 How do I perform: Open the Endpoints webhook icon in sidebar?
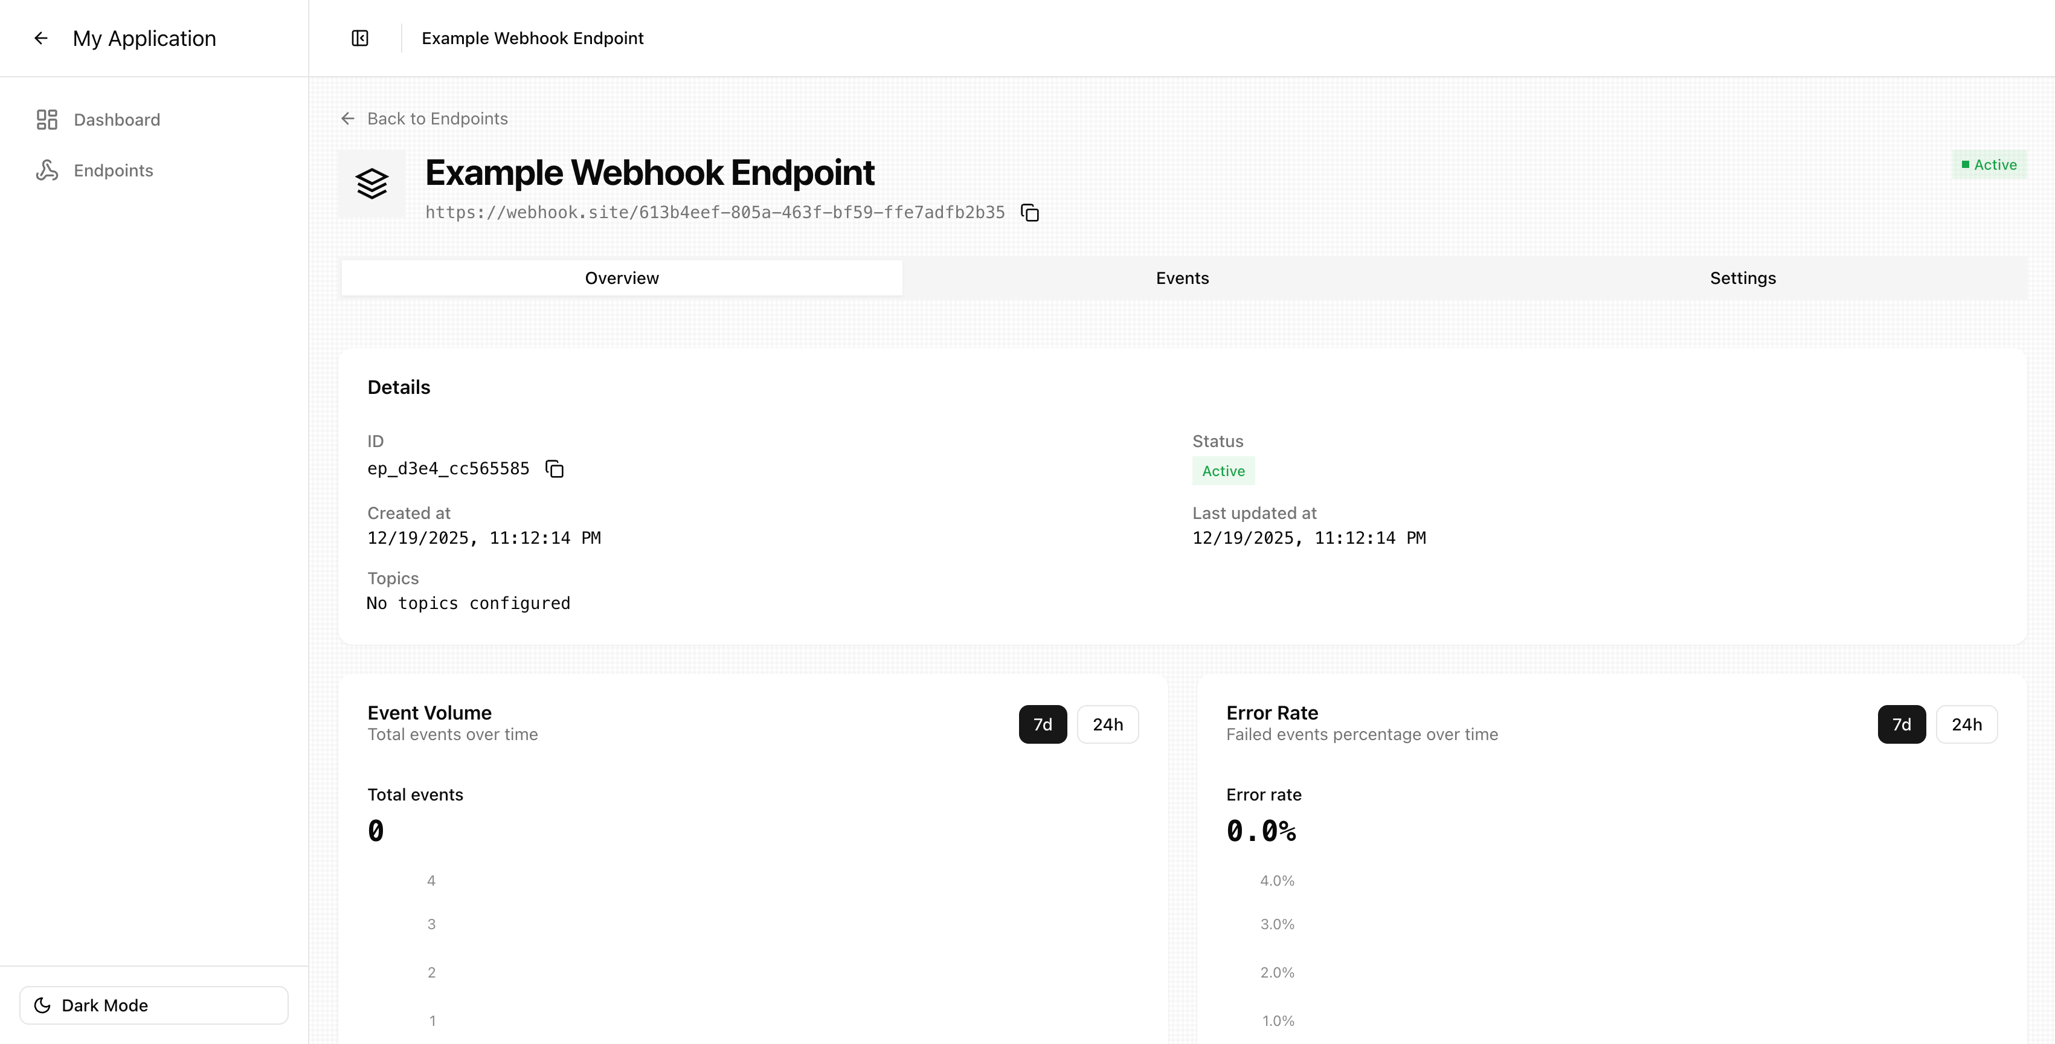pyautogui.click(x=47, y=170)
